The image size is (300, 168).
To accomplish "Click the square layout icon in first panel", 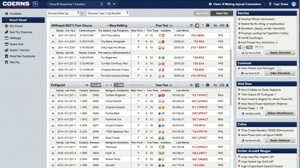I will tap(197, 25).
